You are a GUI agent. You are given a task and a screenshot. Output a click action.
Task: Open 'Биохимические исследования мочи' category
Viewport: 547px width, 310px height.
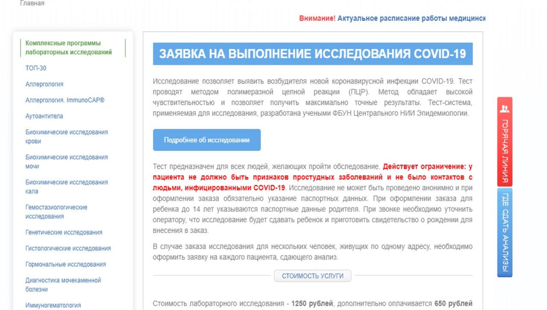tap(67, 162)
